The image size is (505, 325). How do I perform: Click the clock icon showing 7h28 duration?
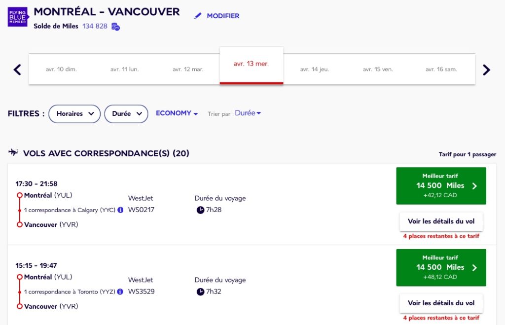pyautogui.click(x=200, y=210)
